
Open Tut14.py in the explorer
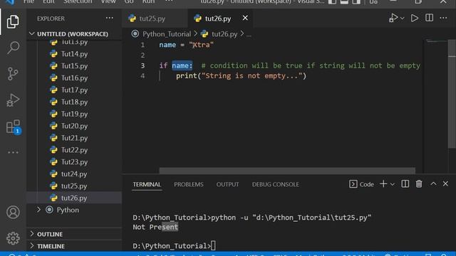(x=74, y=54)
